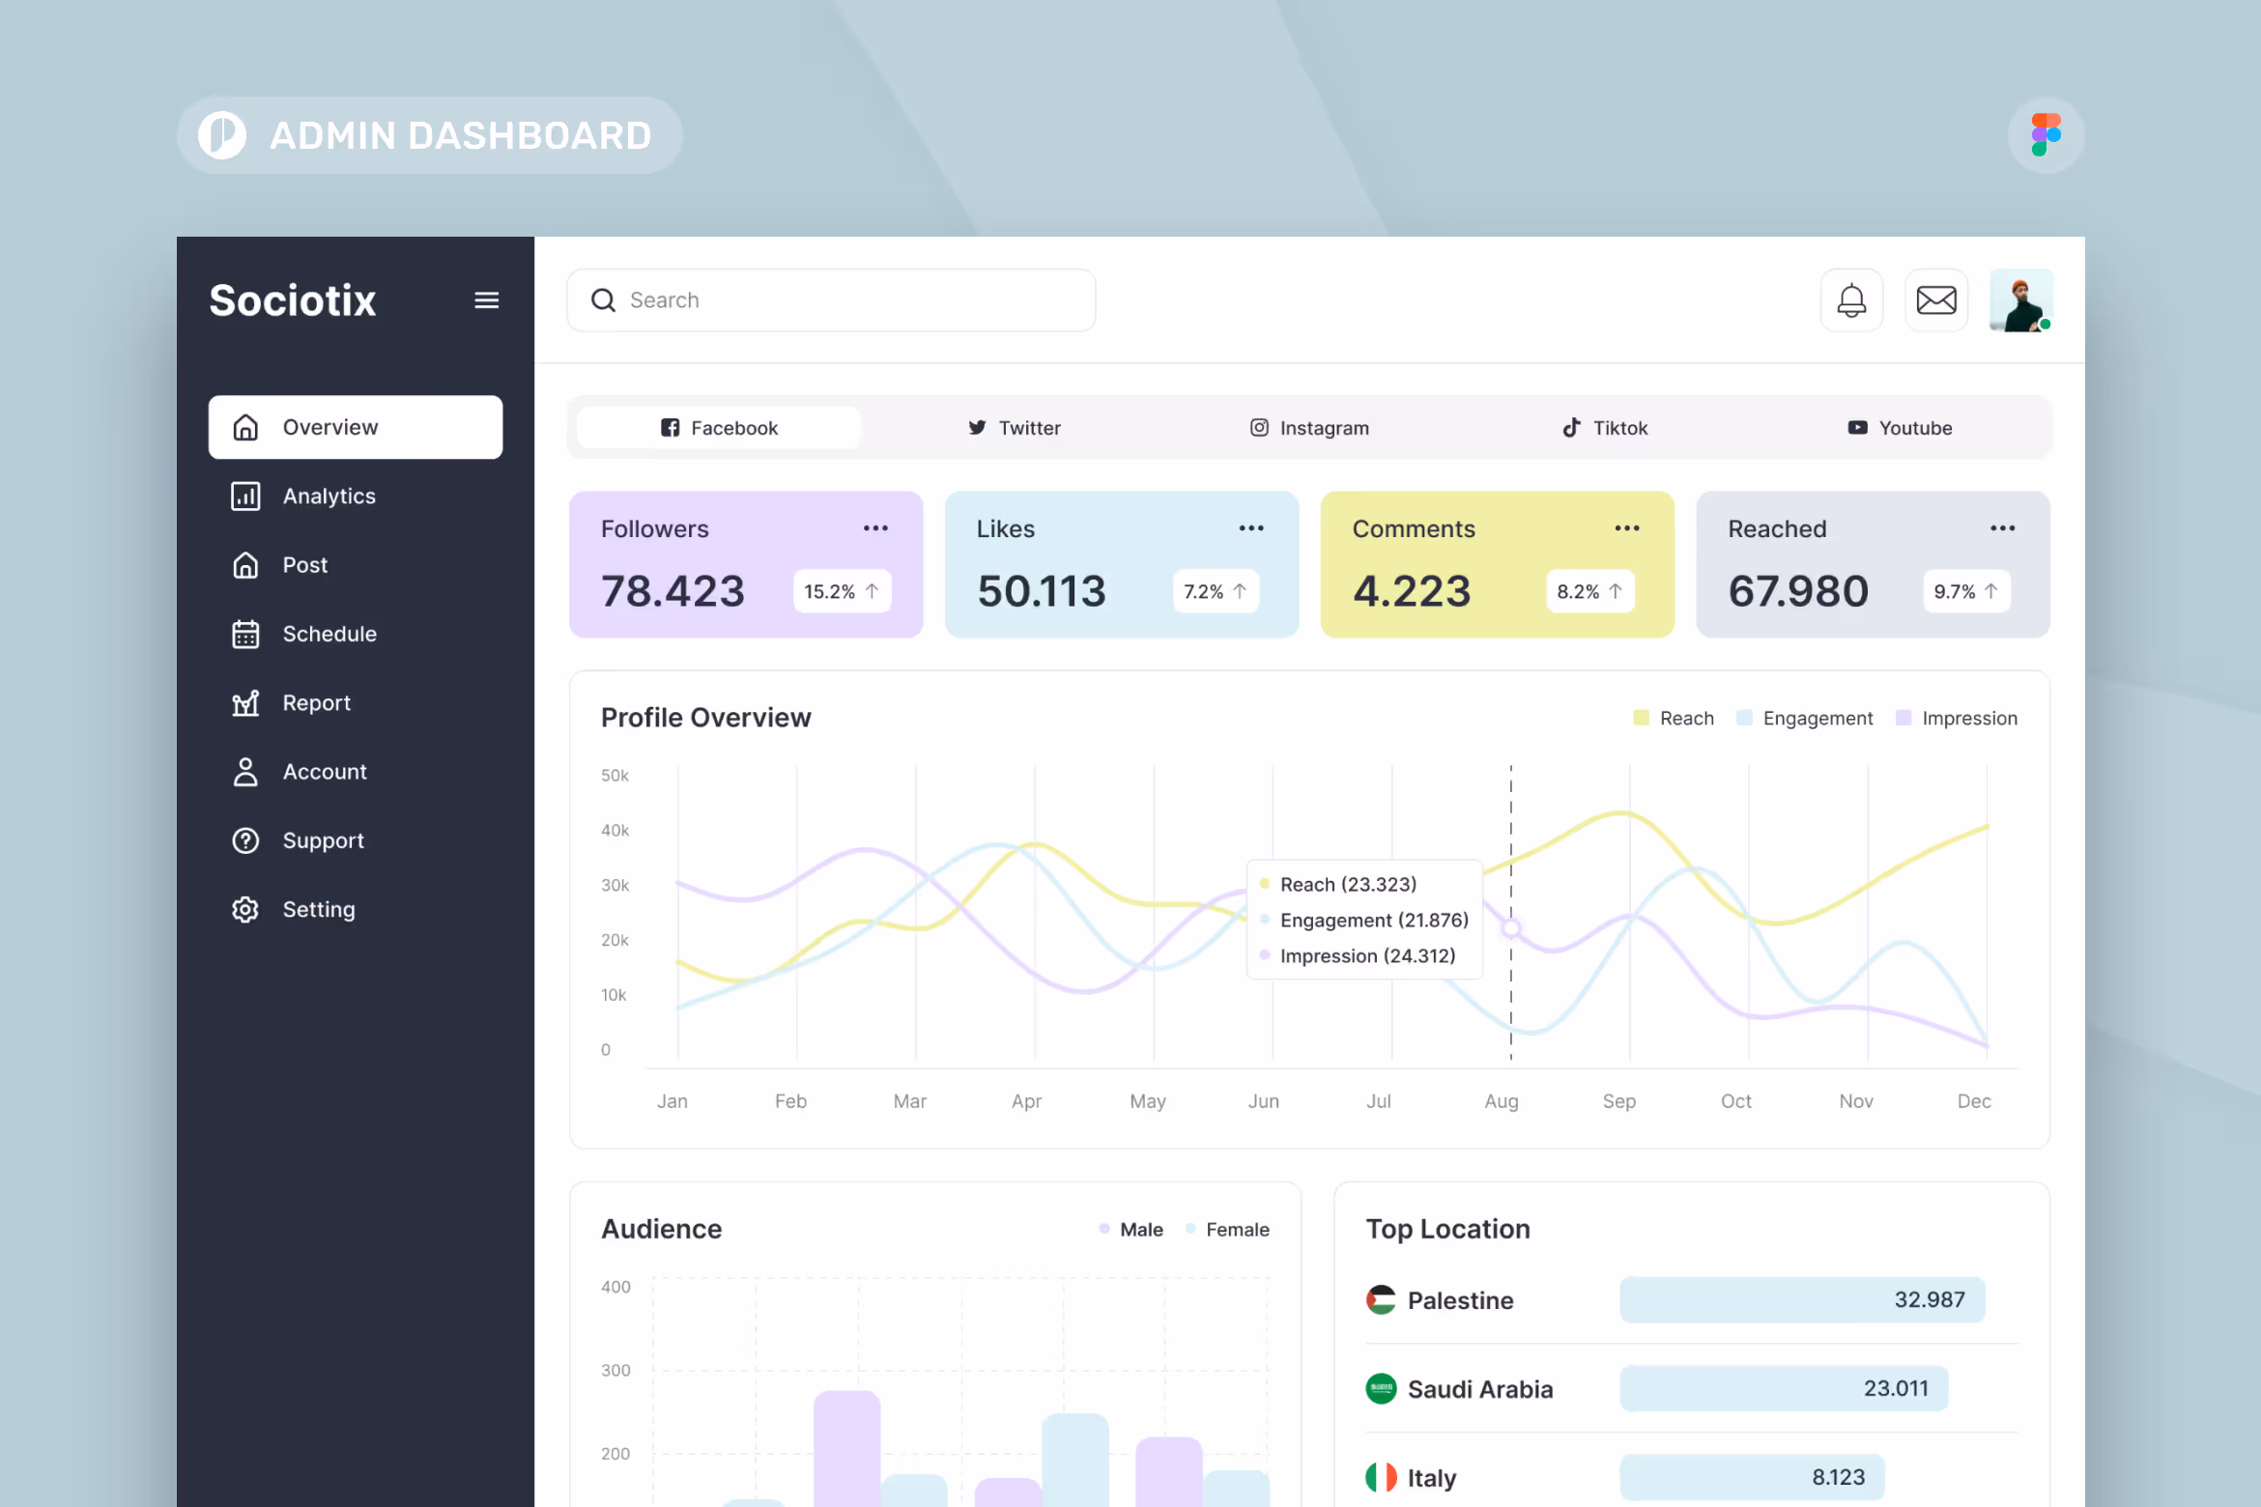Select the Tiktok tab

pos(1605,427)
